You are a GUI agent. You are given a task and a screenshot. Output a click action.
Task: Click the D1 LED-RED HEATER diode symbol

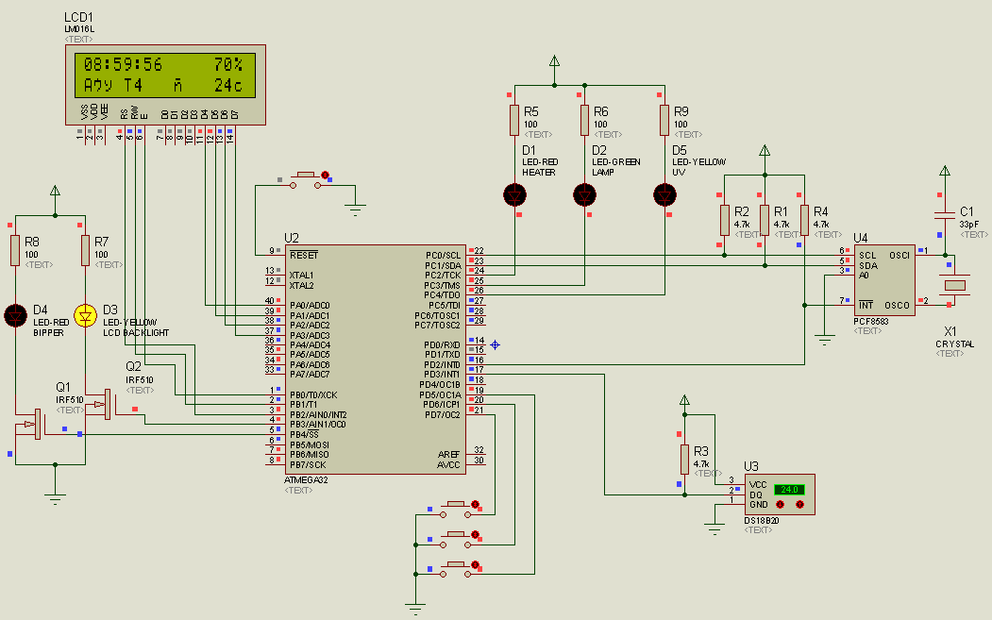coord(514,195)
